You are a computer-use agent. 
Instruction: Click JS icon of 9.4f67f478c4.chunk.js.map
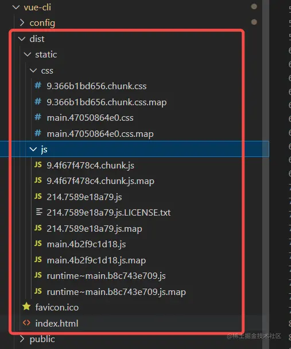click(x=38, y=181)
